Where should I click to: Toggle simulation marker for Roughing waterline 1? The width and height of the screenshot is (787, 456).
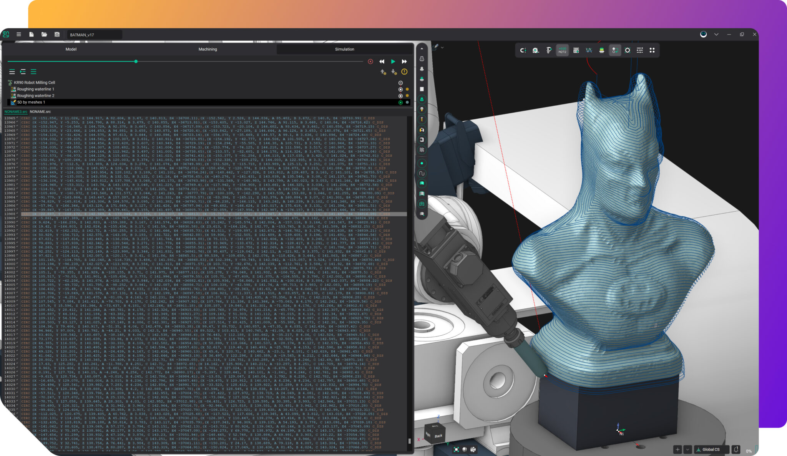tap(400, 90)
